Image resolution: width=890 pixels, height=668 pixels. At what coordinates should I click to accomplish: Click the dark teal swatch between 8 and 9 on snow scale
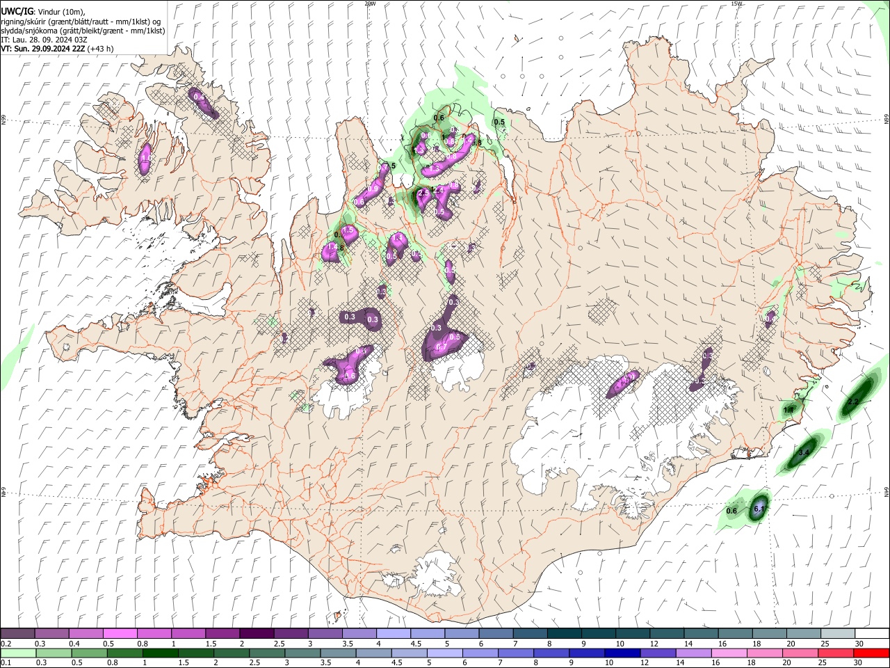pyautogui.click(x=564, y=633)
